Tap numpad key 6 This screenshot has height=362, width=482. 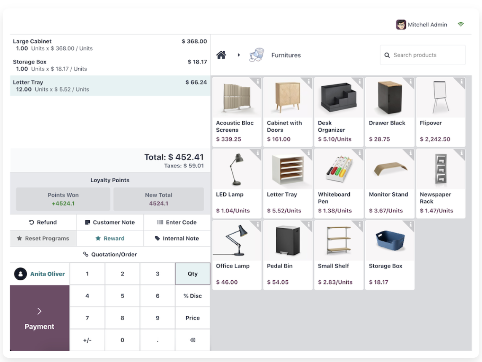[x=158, y=295]
